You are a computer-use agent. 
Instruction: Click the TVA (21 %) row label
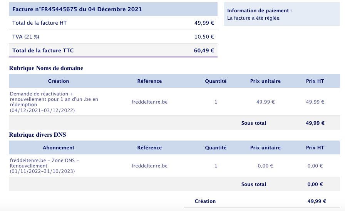tap(26, 37)
